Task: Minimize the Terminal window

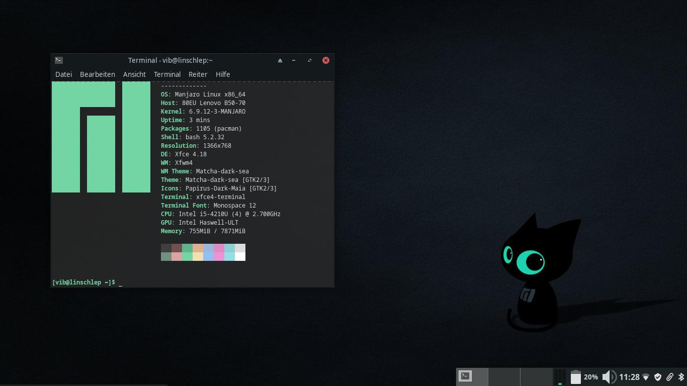Action: [x=294, y=60]
